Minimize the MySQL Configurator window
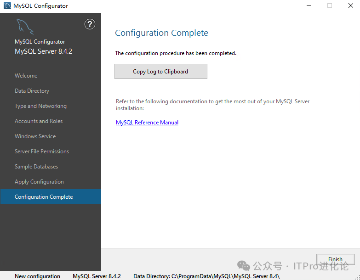The width and height of the screenshot is (360, 280). (309, 6)
